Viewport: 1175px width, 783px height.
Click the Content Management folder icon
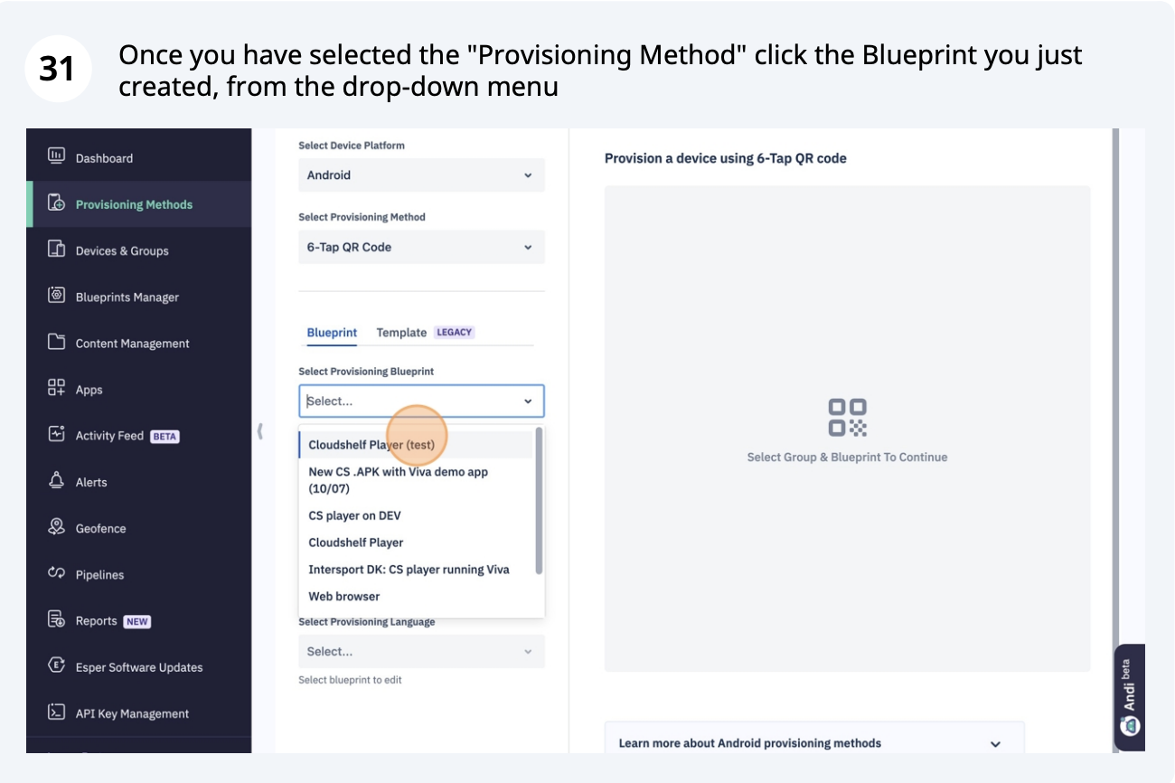[x=56, y=342]
